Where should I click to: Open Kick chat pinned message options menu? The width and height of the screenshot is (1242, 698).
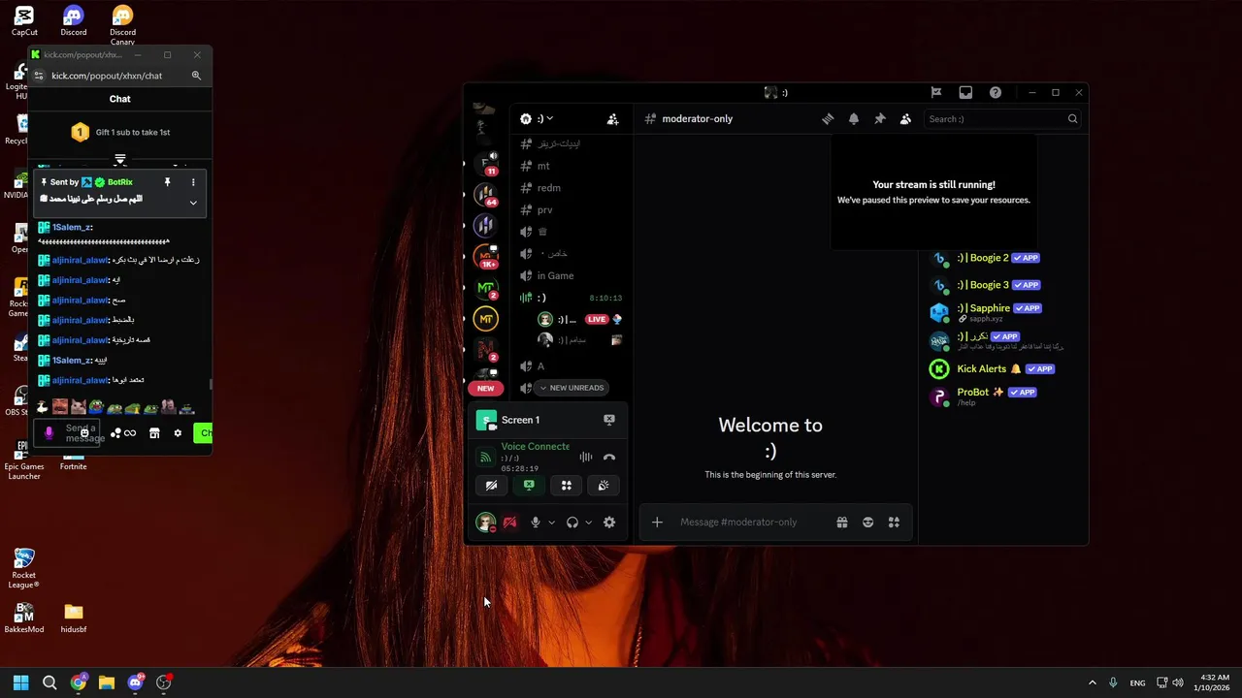(192, 182)
